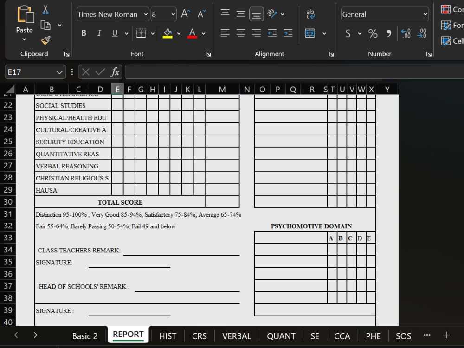Click Merge & Center icon

click(310, 33)
